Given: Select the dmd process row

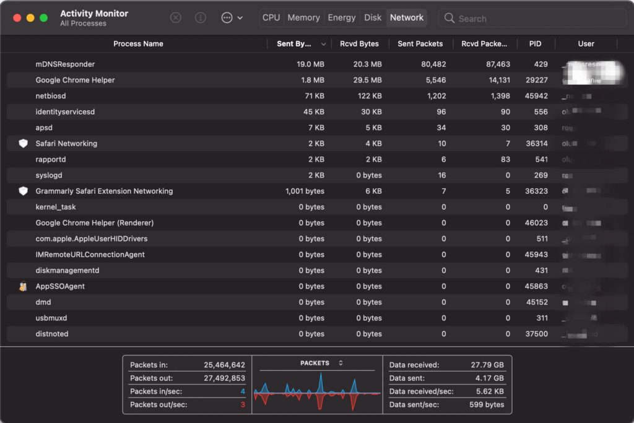Looking at the screenshot, I should [317, 302].
